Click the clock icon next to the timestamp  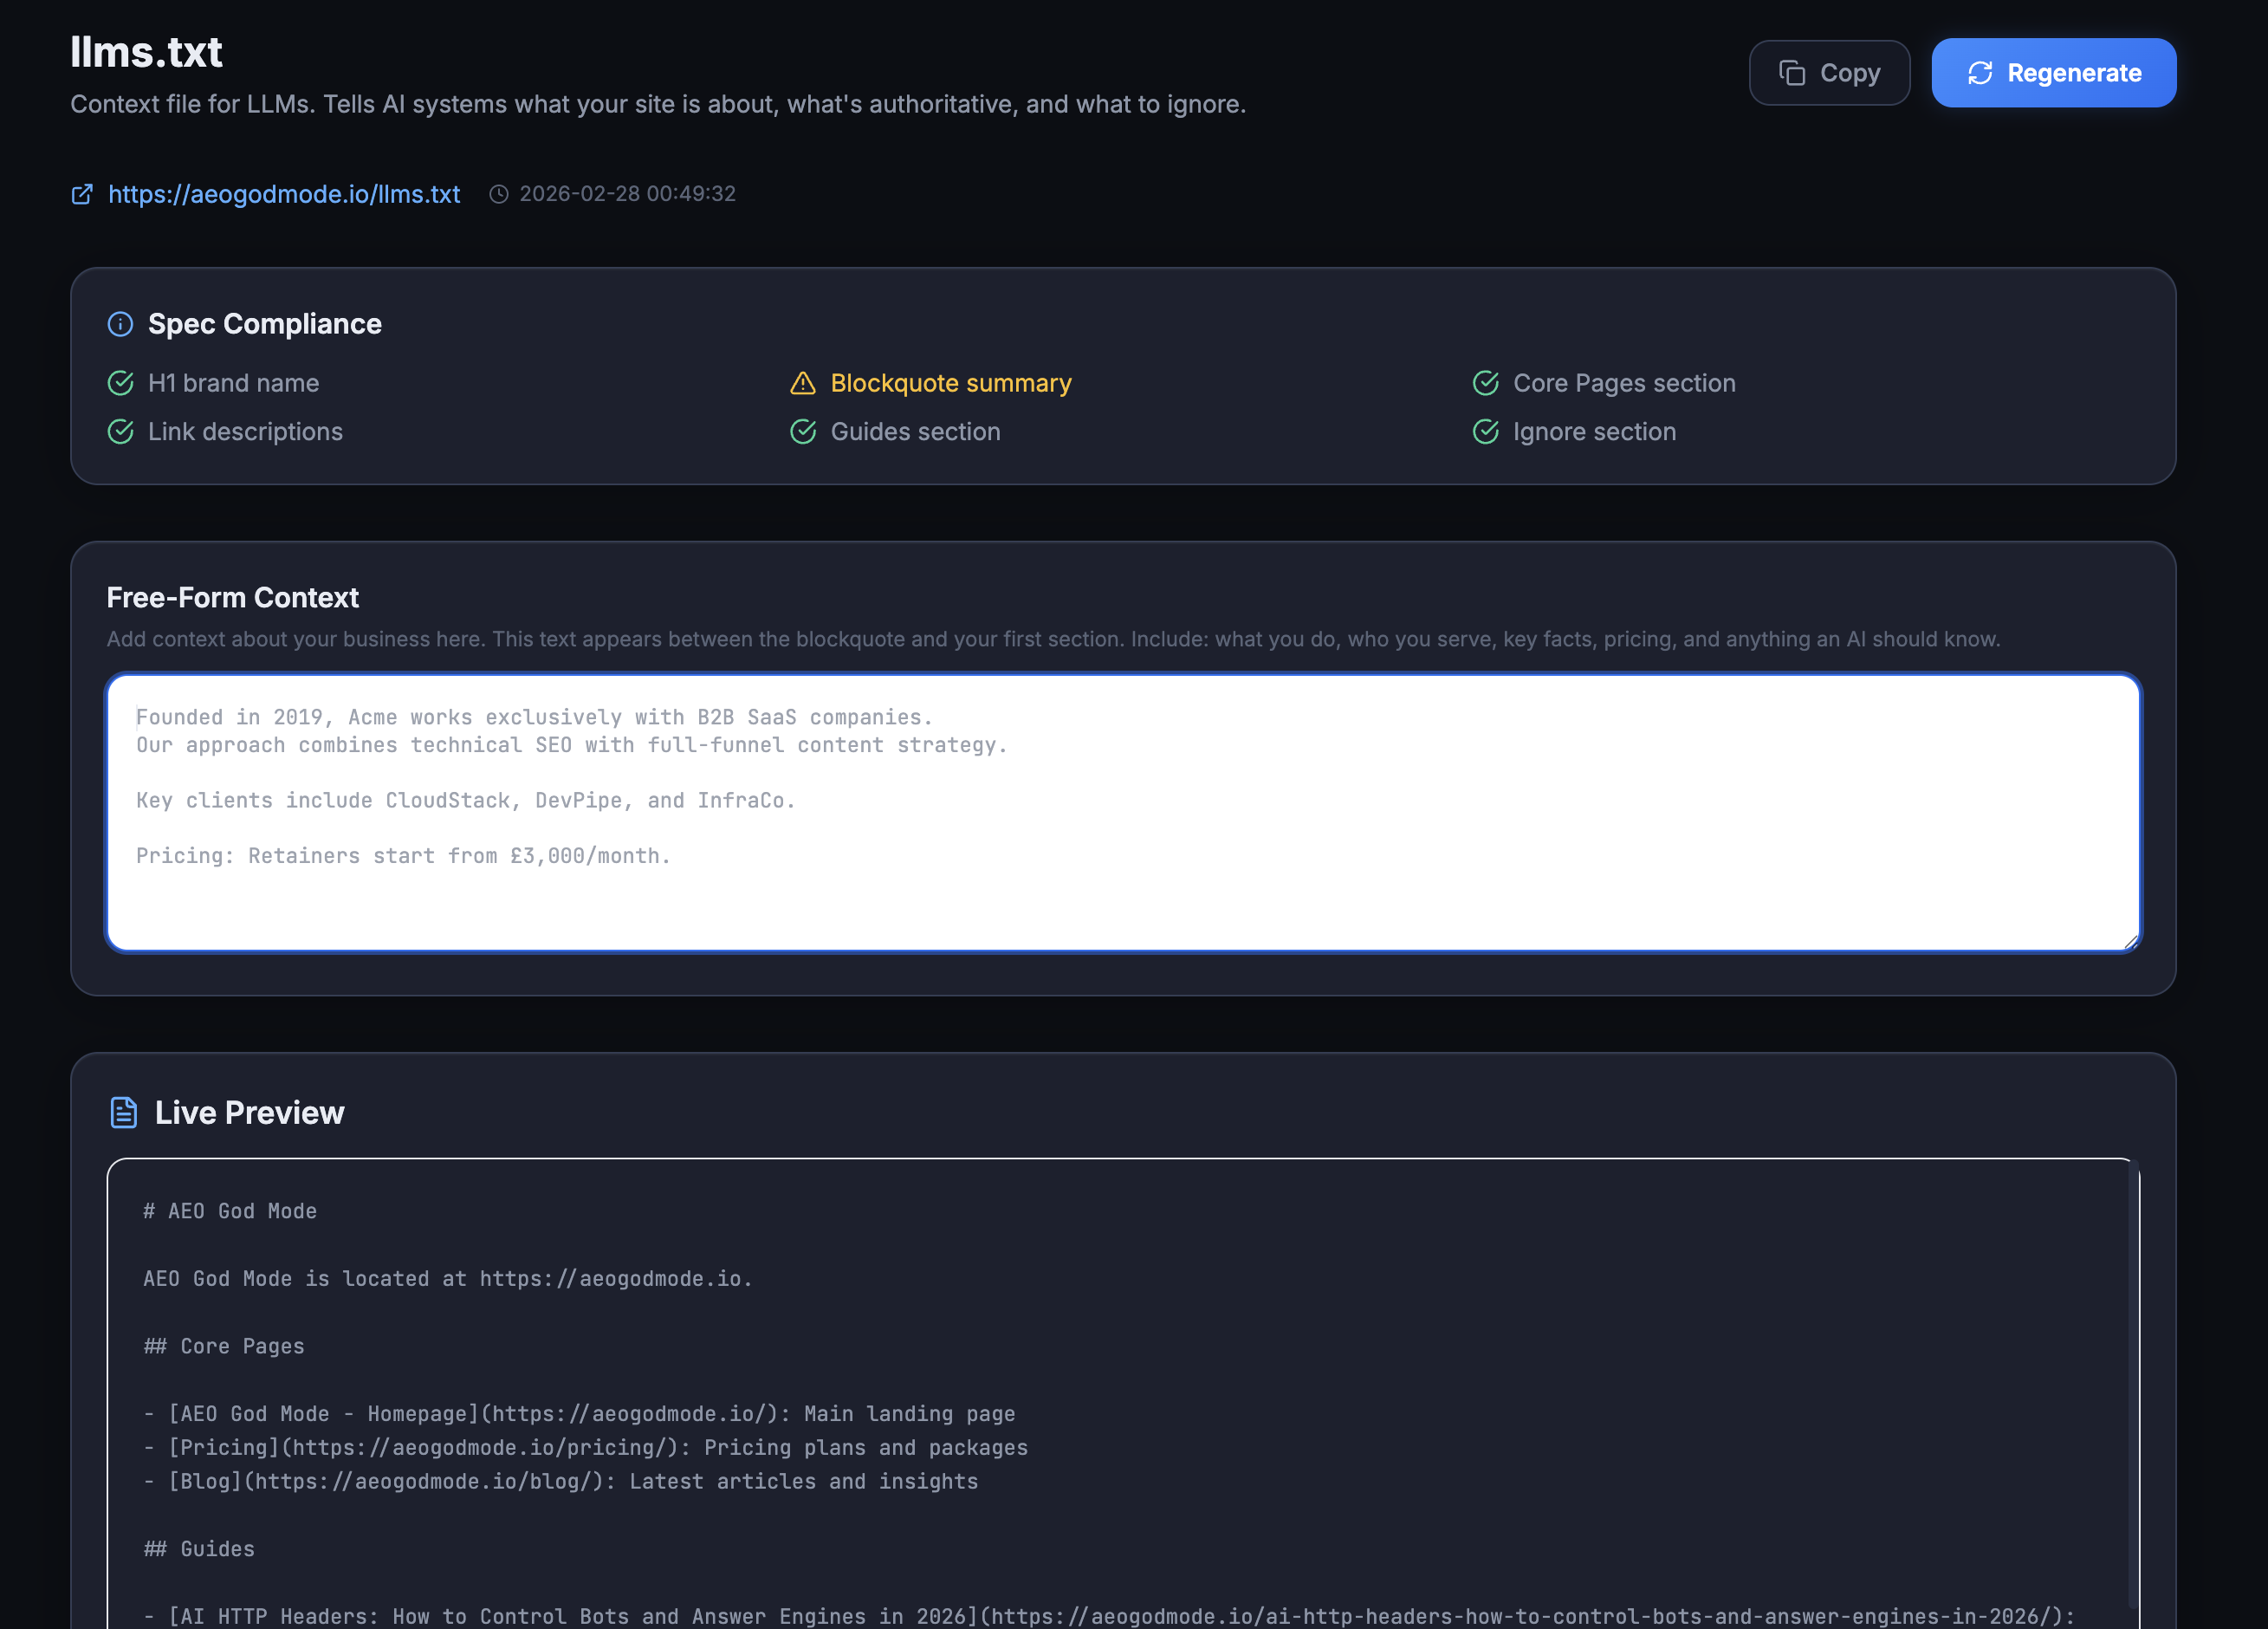click(499, 194)
